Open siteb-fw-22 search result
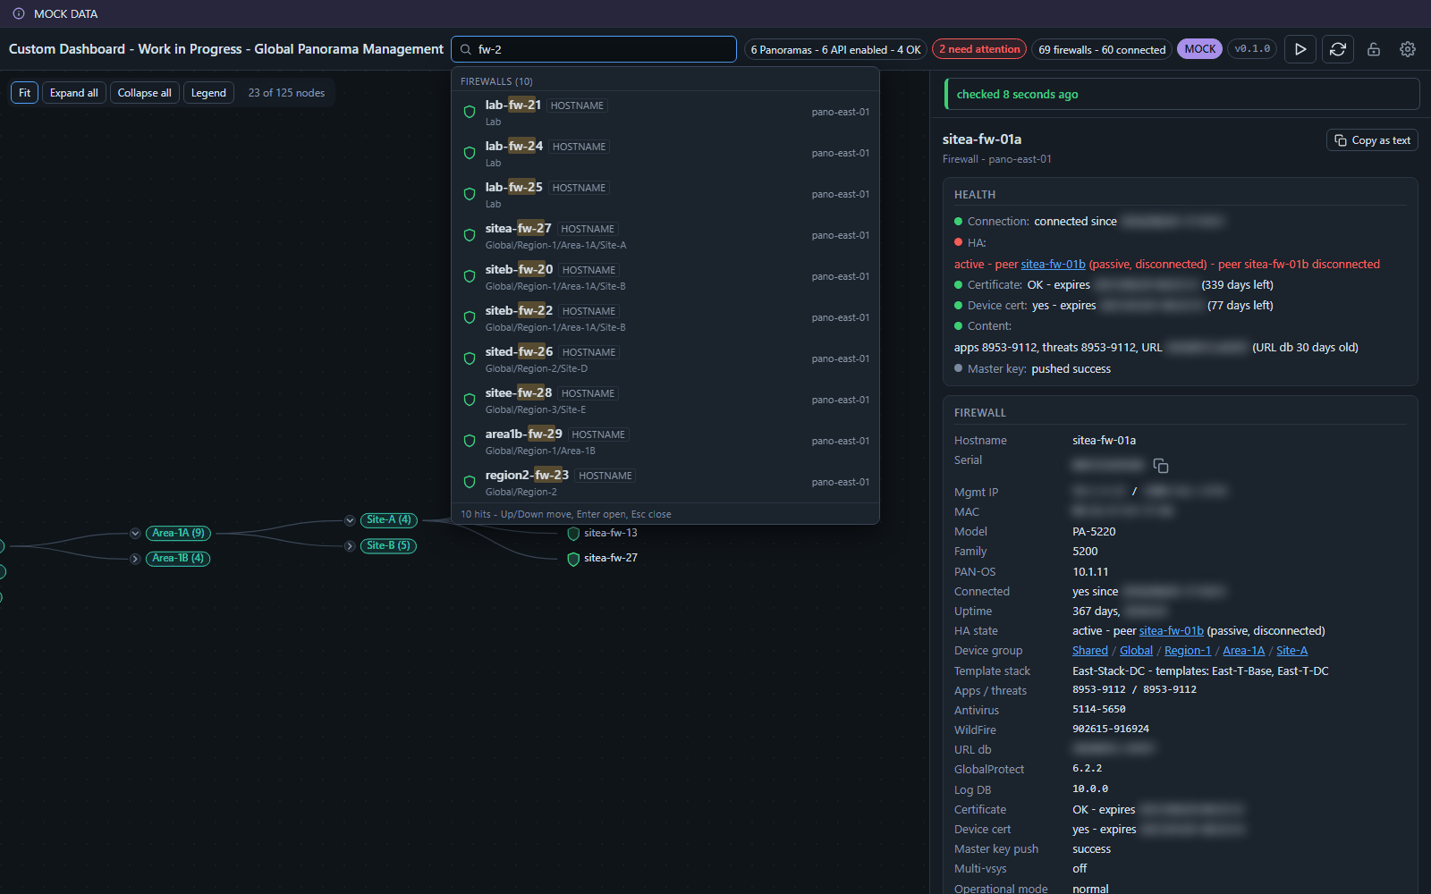 665,318
